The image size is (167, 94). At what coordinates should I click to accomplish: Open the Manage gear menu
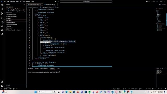2,86
